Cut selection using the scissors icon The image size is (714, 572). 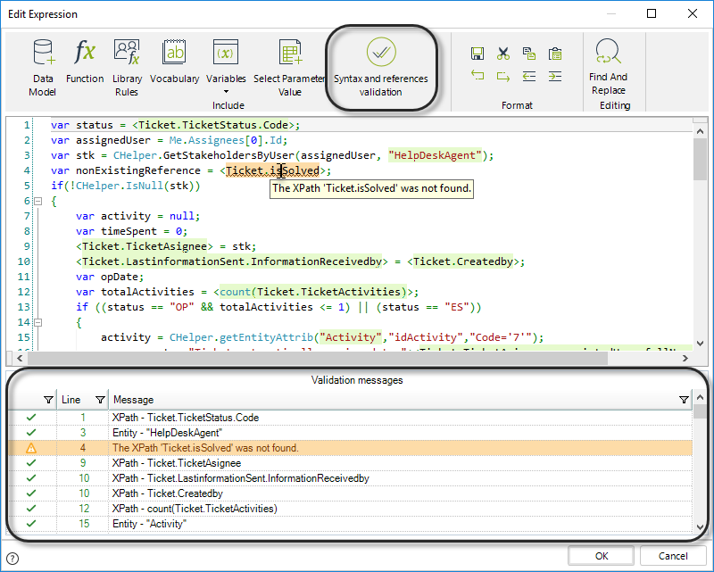tap(503, 54)
